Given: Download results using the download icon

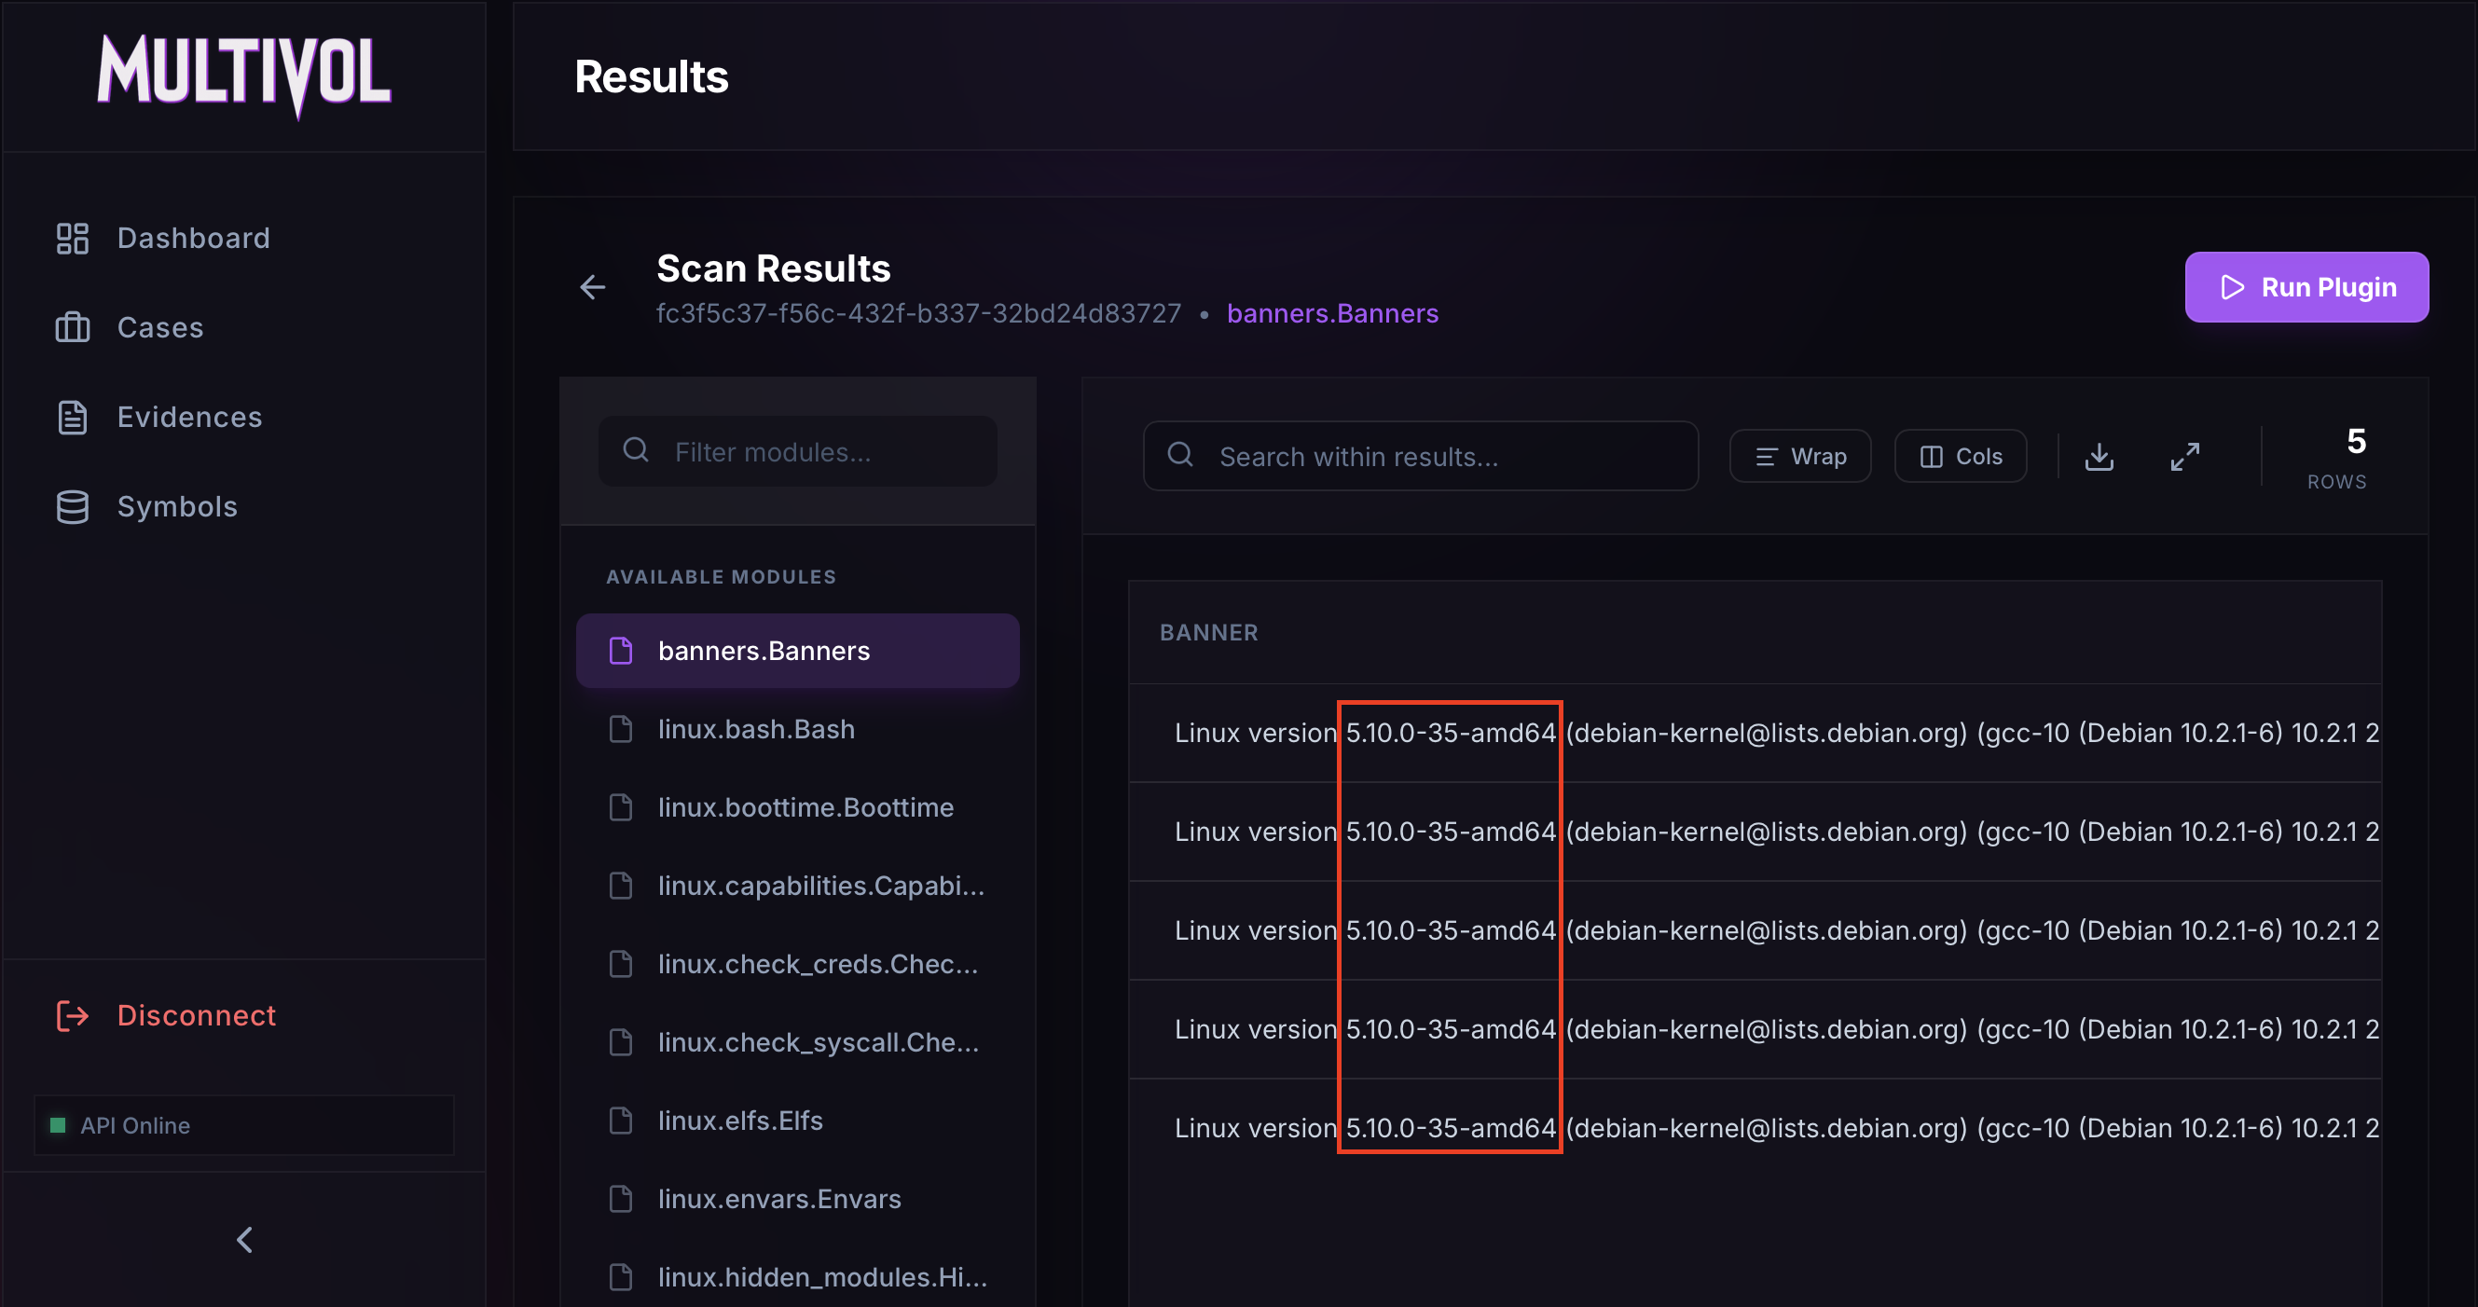Looking at the screenshot, I should (x=2099, y=457).
